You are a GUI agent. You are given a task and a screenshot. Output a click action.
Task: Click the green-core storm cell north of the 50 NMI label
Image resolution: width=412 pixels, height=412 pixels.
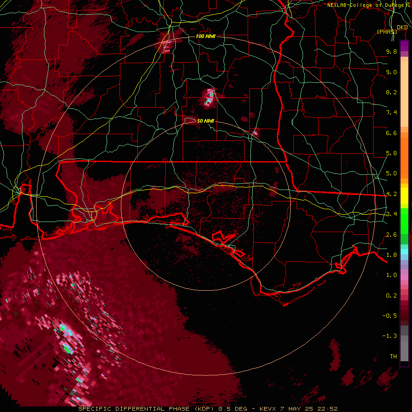[x=209, y=97]
